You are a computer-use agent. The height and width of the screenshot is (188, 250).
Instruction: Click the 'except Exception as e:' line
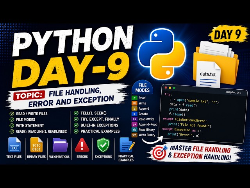pos(182,130)
